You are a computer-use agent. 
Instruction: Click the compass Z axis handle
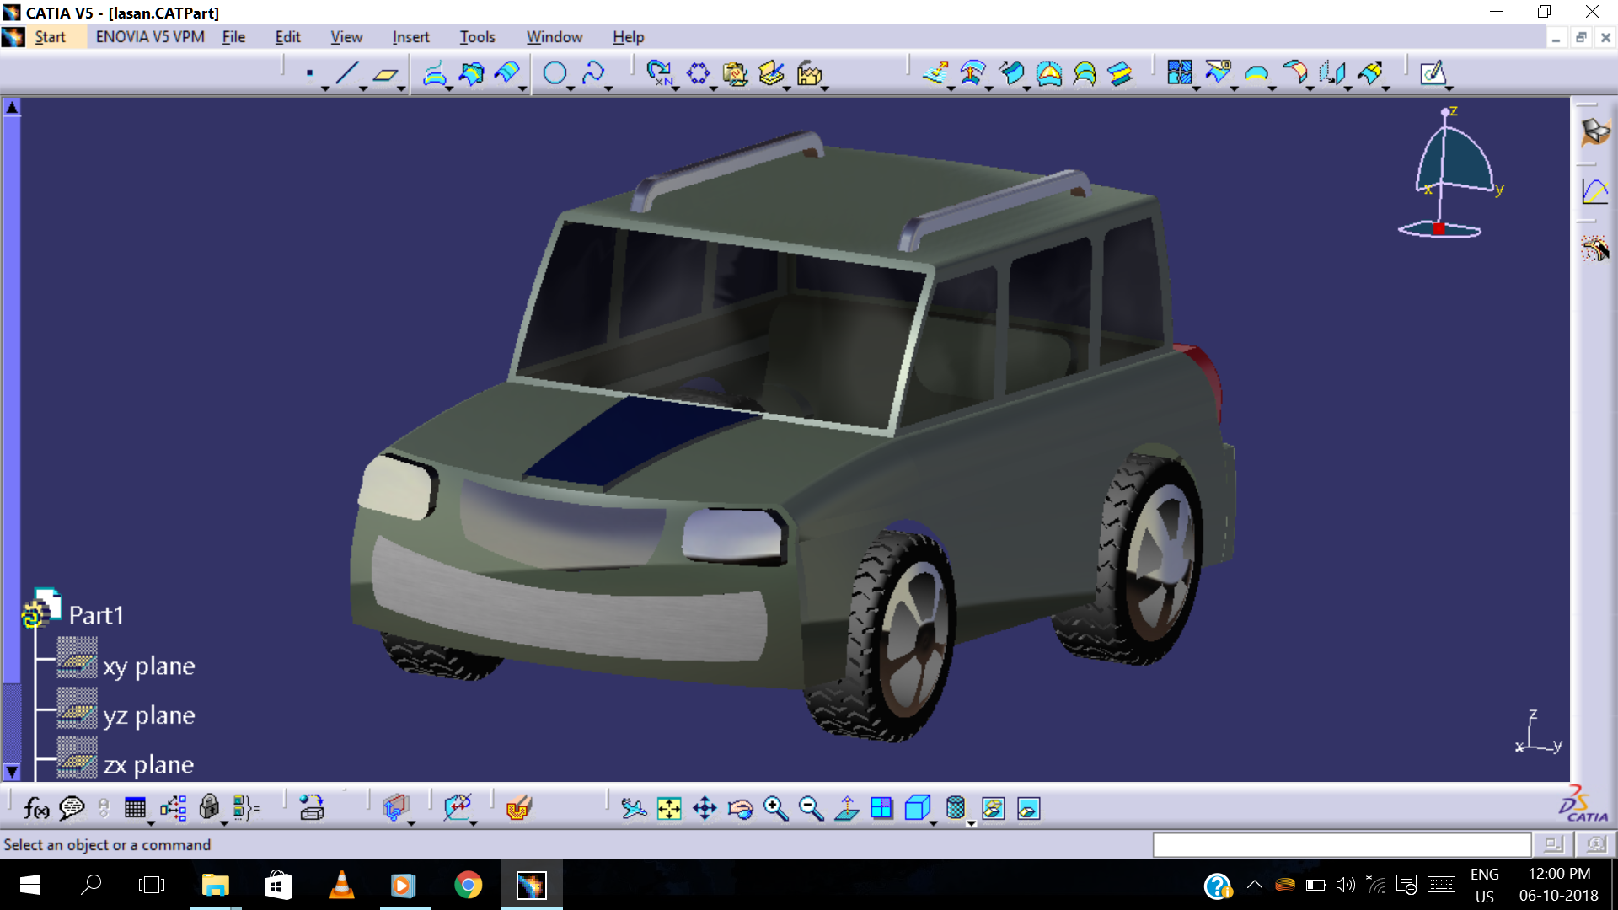(1445, 111)
